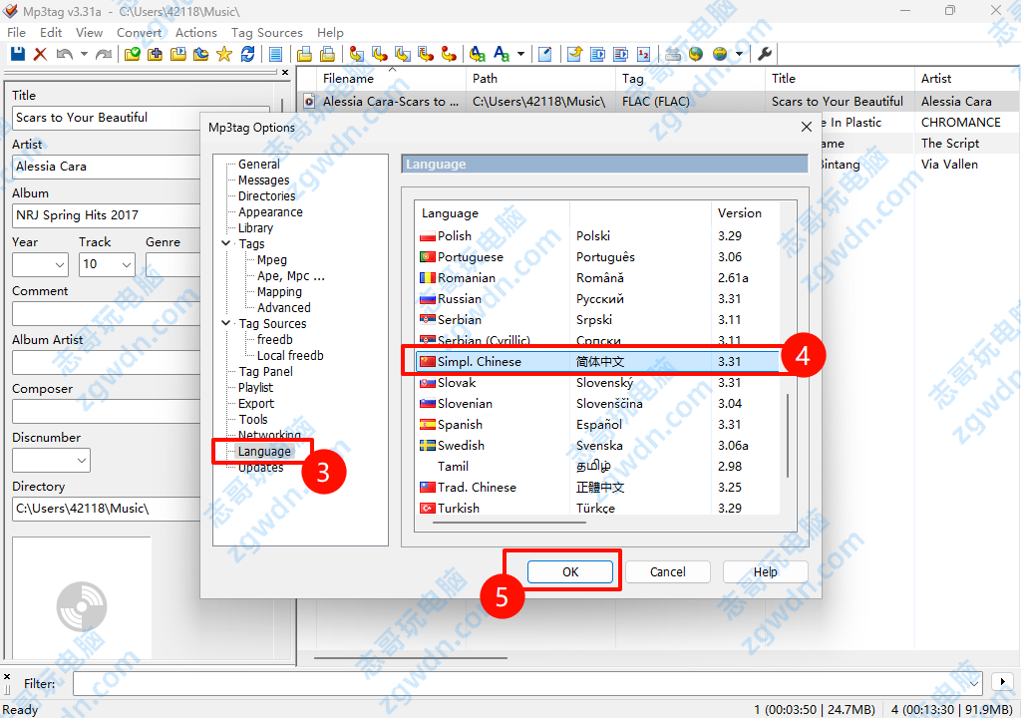Select Language in the options tree
The height and width of the screenshot is (718, 1021).
point(264,451)
